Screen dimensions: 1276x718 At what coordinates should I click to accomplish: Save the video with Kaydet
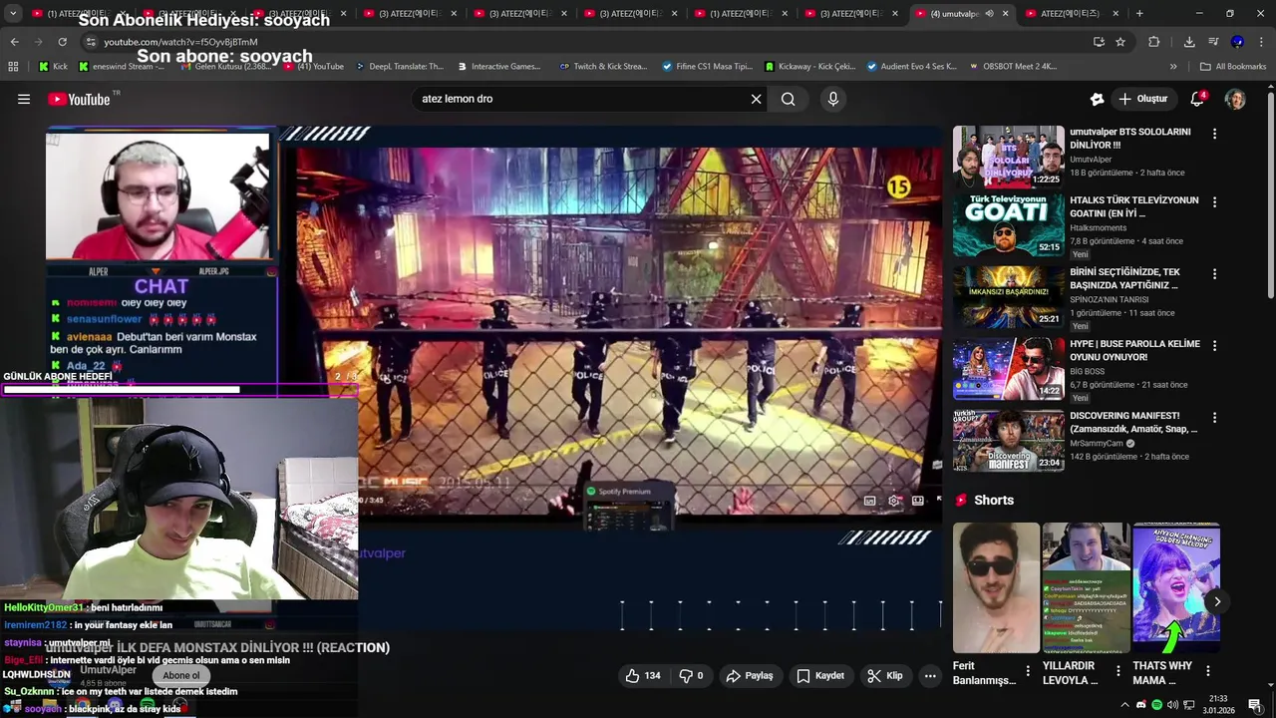[x=820, y=675]
